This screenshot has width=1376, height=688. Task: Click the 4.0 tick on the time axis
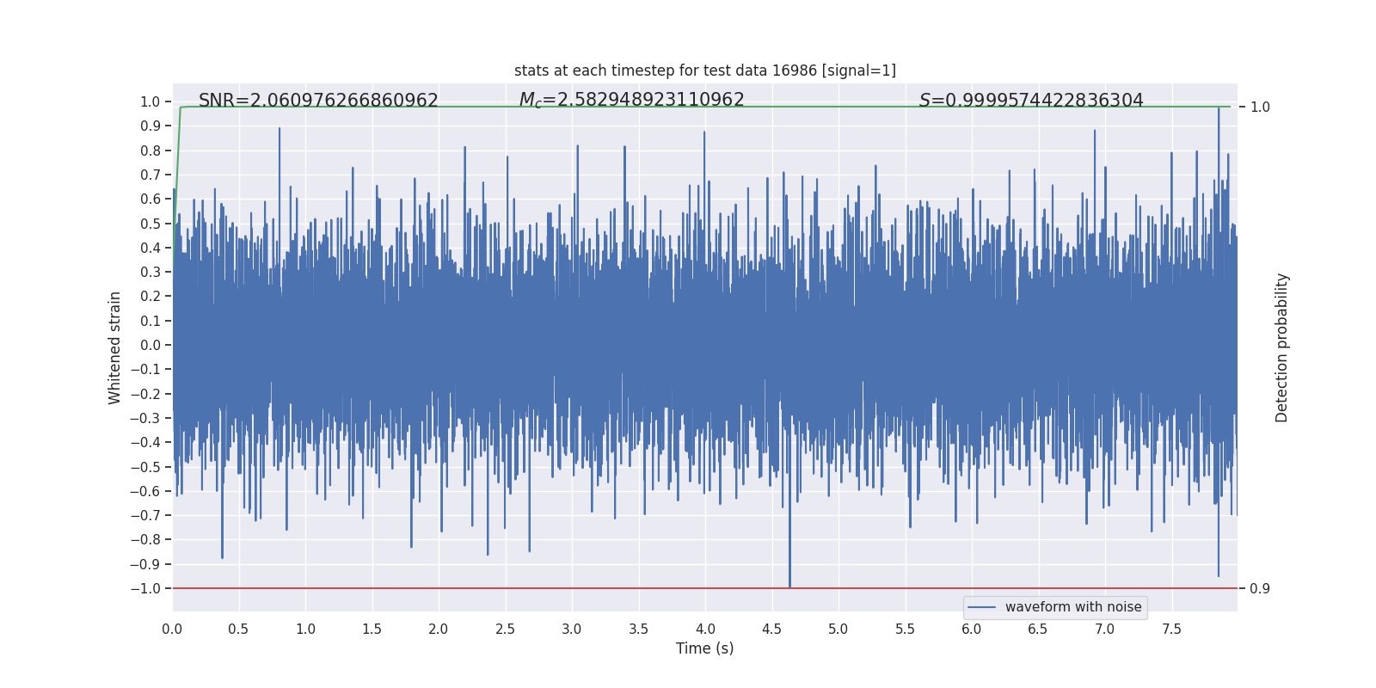(705, 629)
